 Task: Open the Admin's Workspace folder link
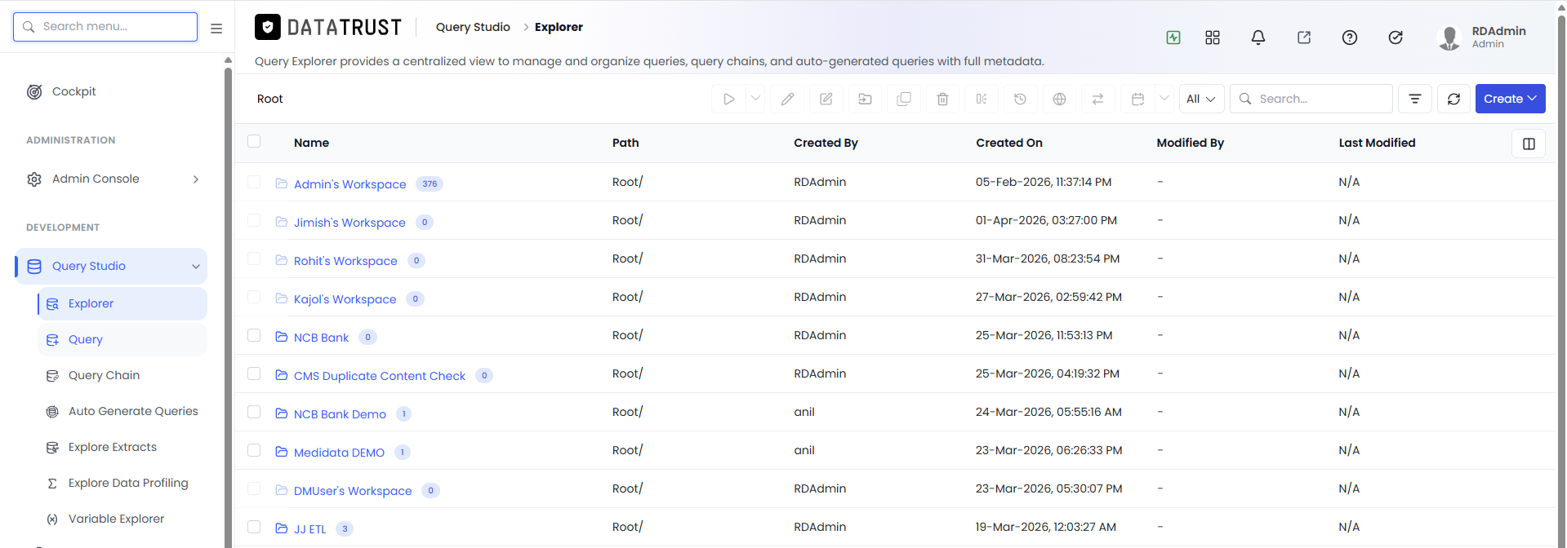tap(349, 184)
